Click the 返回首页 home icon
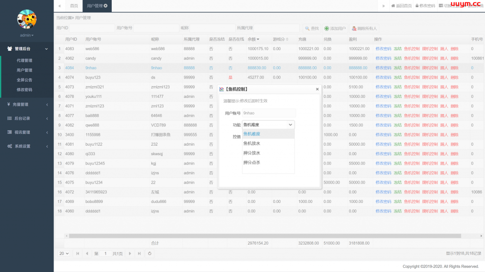The height and width of the screenshot is (272, 485). point(393,6)
